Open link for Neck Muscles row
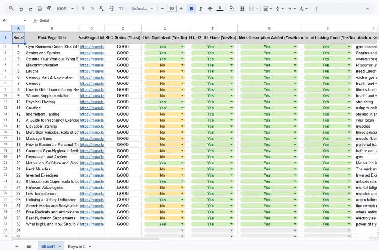379x250 pixels. (x=92, y=169)
